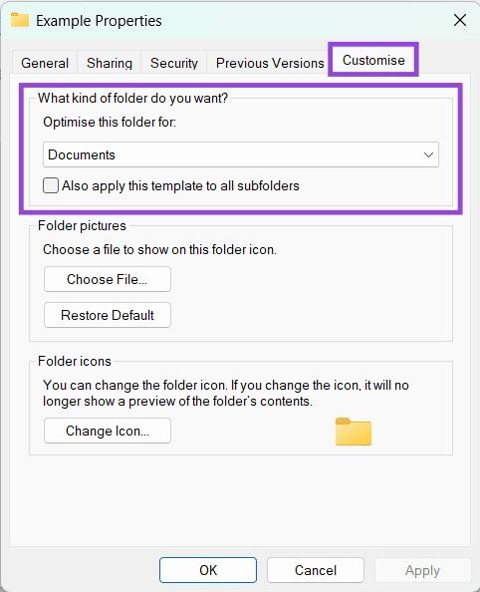The height and width of the screenshot is (592, 480).
Task: Close the Example Properties dialog
Action: pos(460,20)
